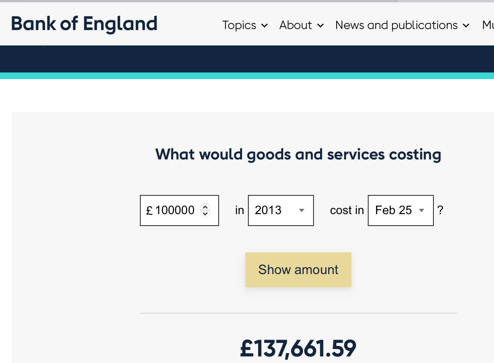Increase the amount with the up stepper arrow
The height and width of the screenshot is (363, 494).
click(x=205, y=207)
